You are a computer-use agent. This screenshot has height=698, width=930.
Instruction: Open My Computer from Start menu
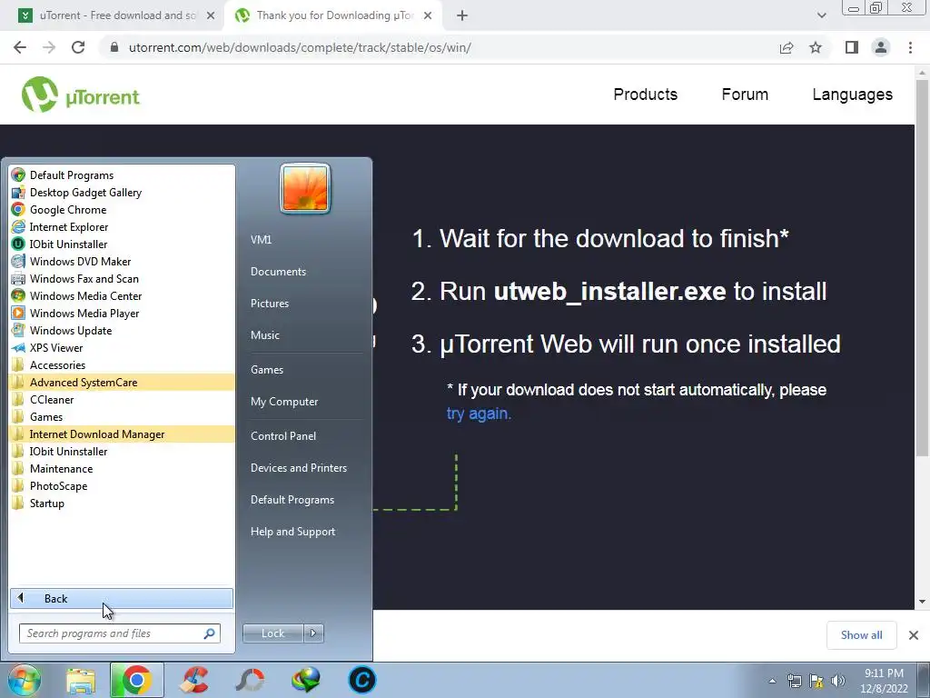pos(284,402)
